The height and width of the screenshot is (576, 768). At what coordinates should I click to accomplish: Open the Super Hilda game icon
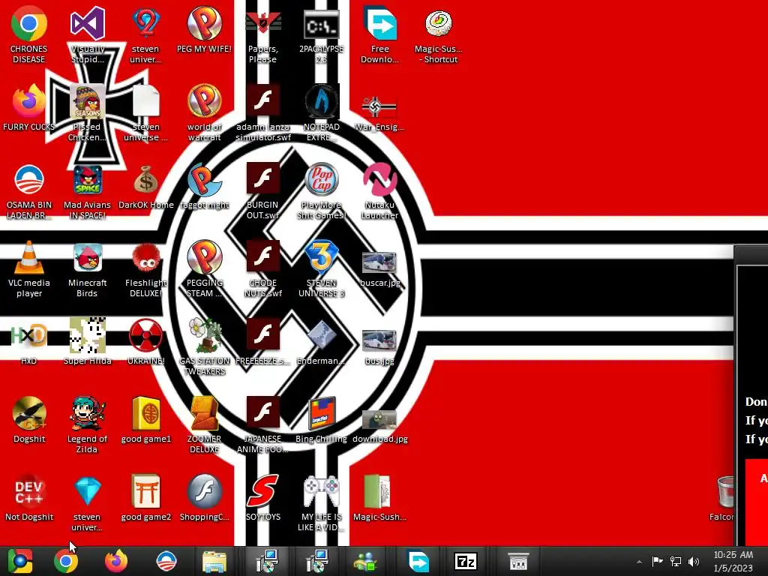[87, 341]
